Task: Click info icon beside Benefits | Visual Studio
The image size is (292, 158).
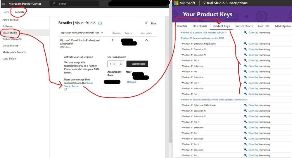Action: [100, 23]
